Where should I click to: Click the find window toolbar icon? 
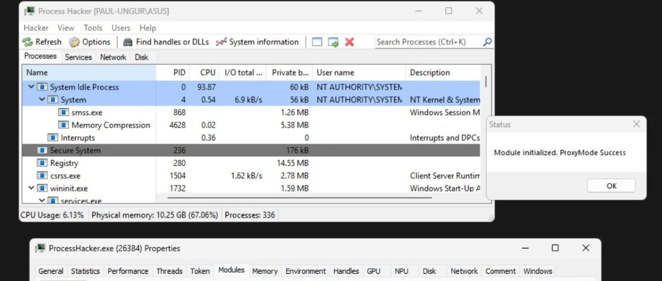(317, 42)
